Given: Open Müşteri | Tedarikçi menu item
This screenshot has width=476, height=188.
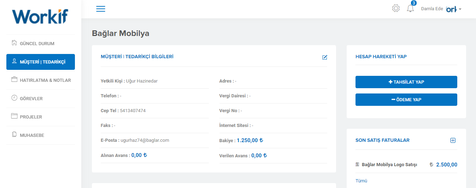Looking at the screenshot, I should coord(41,62).
